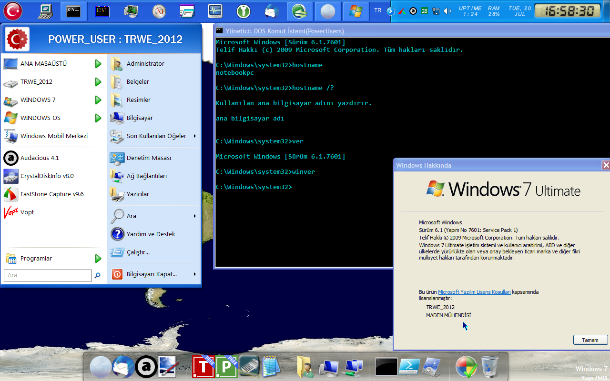
Task: Click the Turkish flag start button
Action: [13, 10]
